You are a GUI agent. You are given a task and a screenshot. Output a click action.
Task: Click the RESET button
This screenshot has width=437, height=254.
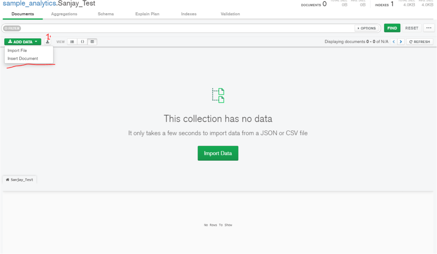pos(412,28)
